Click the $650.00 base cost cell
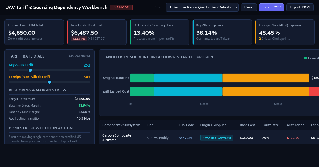Image resolution: width=319 pixels, height=167 pixels. click(246, 138)
